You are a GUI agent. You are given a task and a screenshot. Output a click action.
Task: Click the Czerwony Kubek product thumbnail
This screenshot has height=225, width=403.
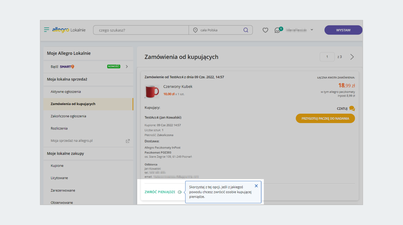(x=151, y=91)
